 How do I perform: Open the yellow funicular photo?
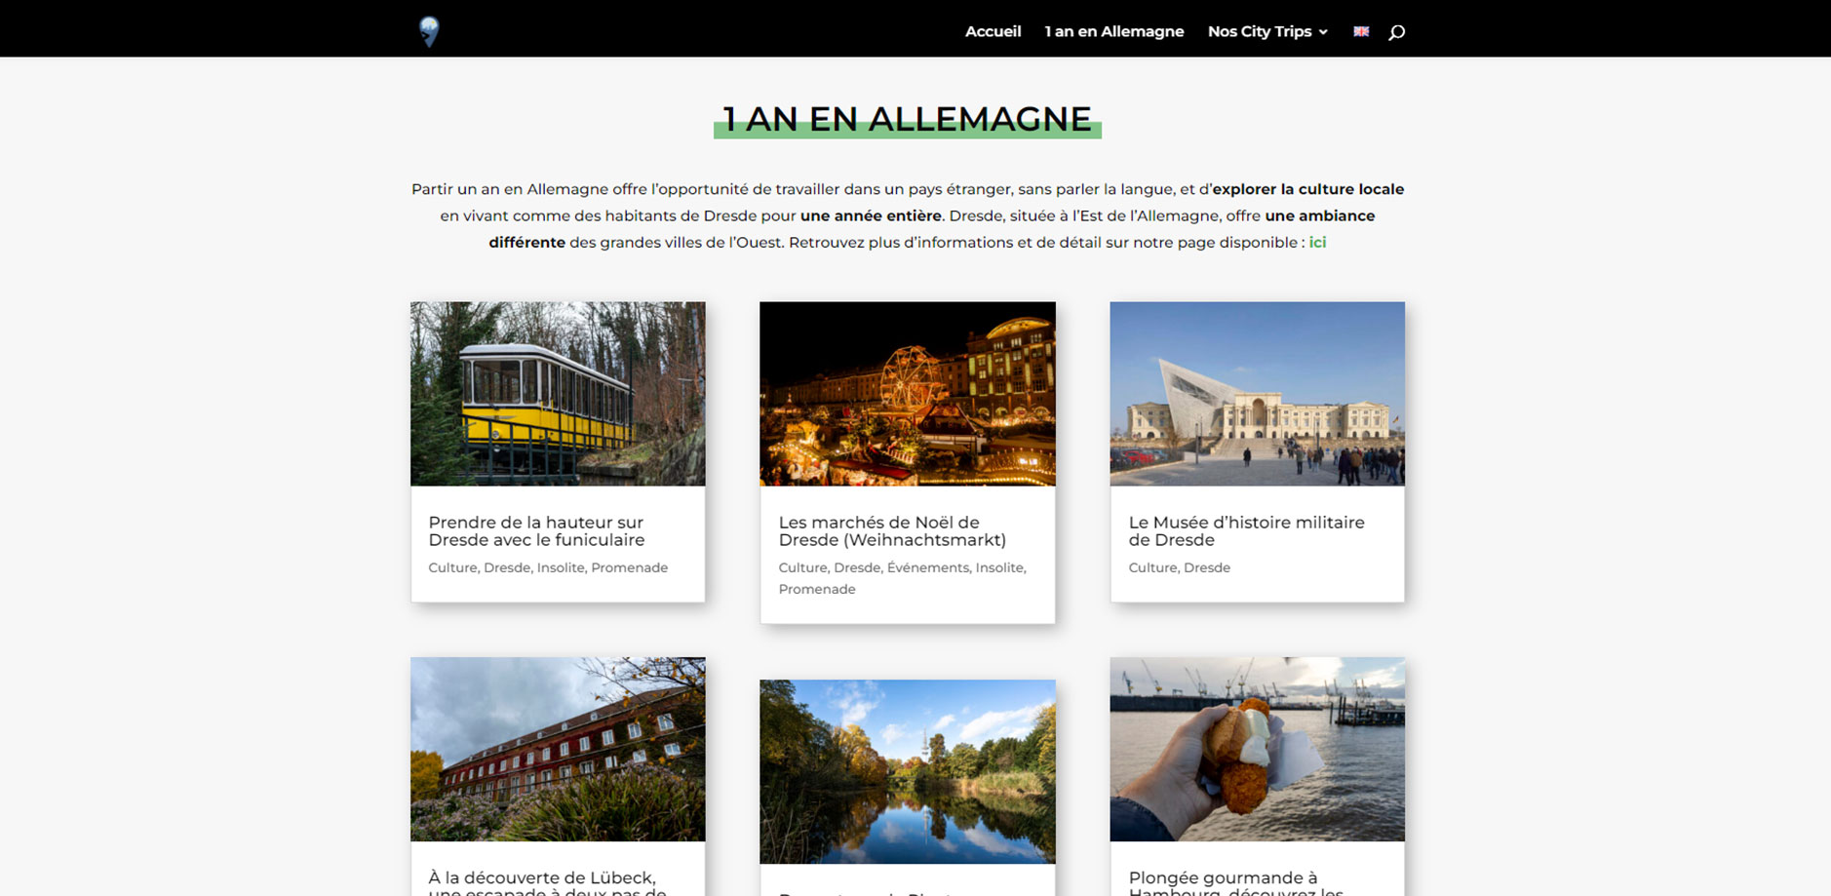point(558,393)
